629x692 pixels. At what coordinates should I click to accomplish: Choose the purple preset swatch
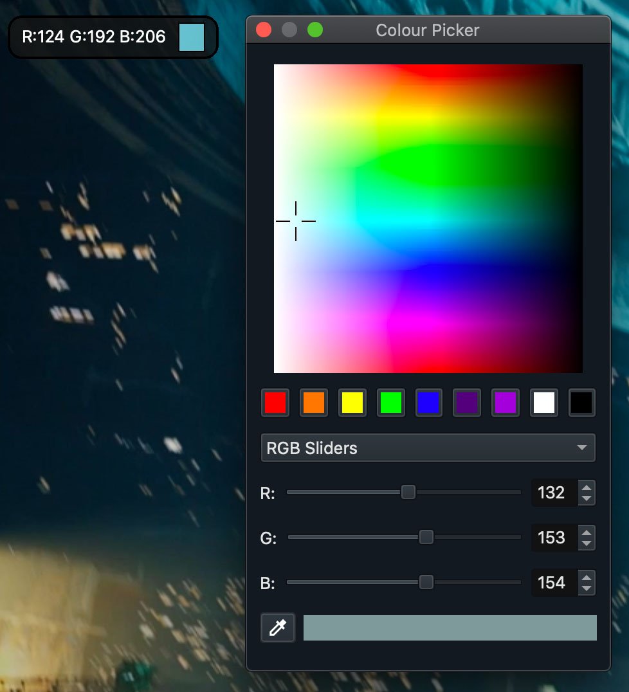505,403
